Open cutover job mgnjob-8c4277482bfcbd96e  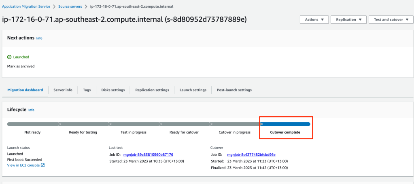point(251,155)
